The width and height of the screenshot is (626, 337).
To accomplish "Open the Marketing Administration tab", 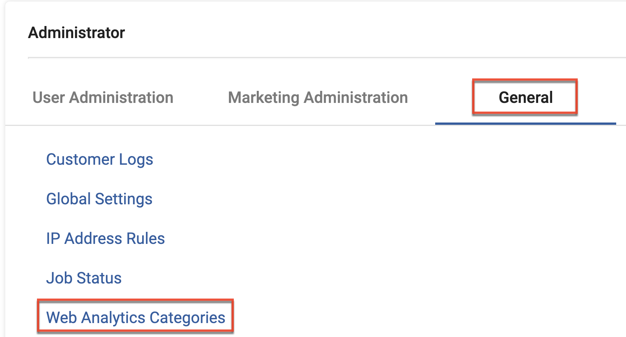I will [x=318, y=98].
